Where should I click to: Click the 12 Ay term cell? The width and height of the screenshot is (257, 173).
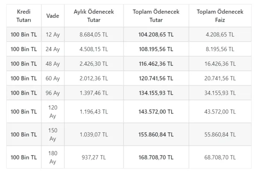(53, 35)
